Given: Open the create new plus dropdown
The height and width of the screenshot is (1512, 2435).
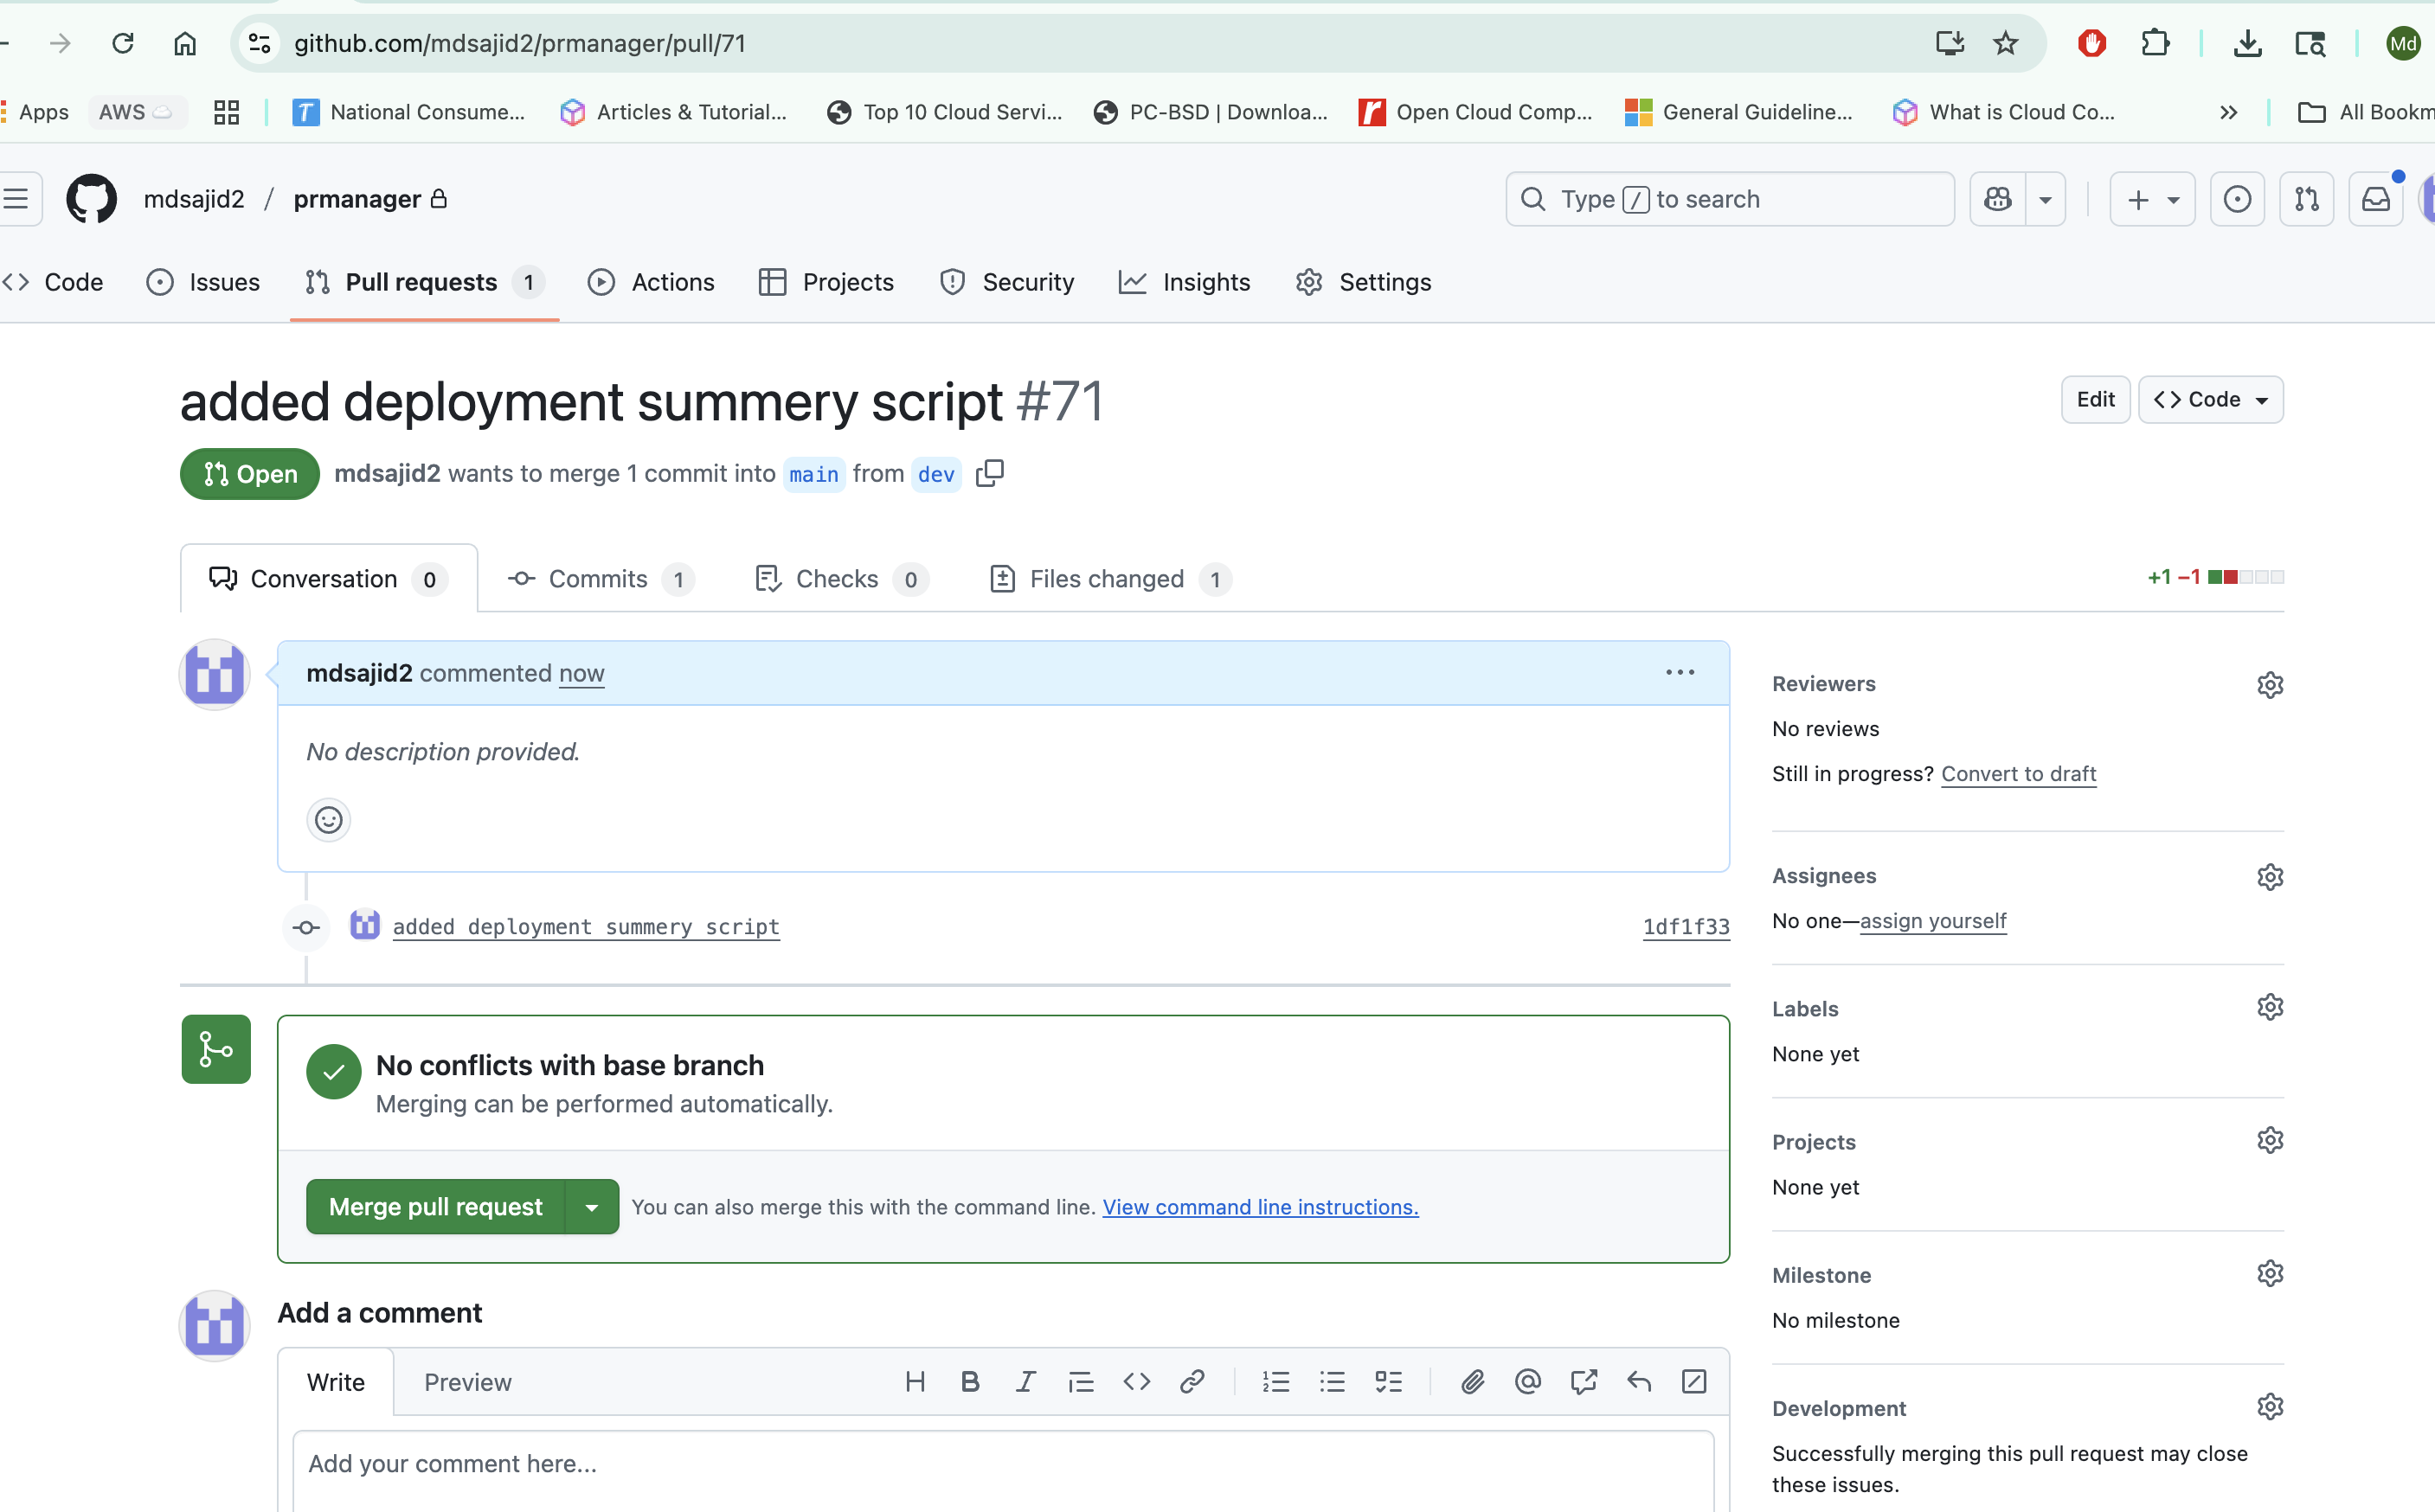Looking at the screenshot, I should [x=2152, y=199].
